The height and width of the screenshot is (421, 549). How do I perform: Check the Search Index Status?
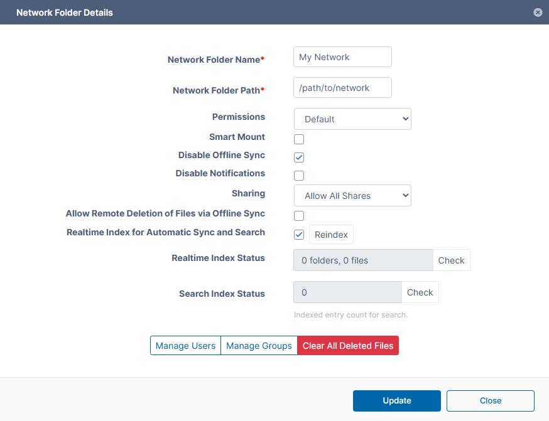click(420, 292)
